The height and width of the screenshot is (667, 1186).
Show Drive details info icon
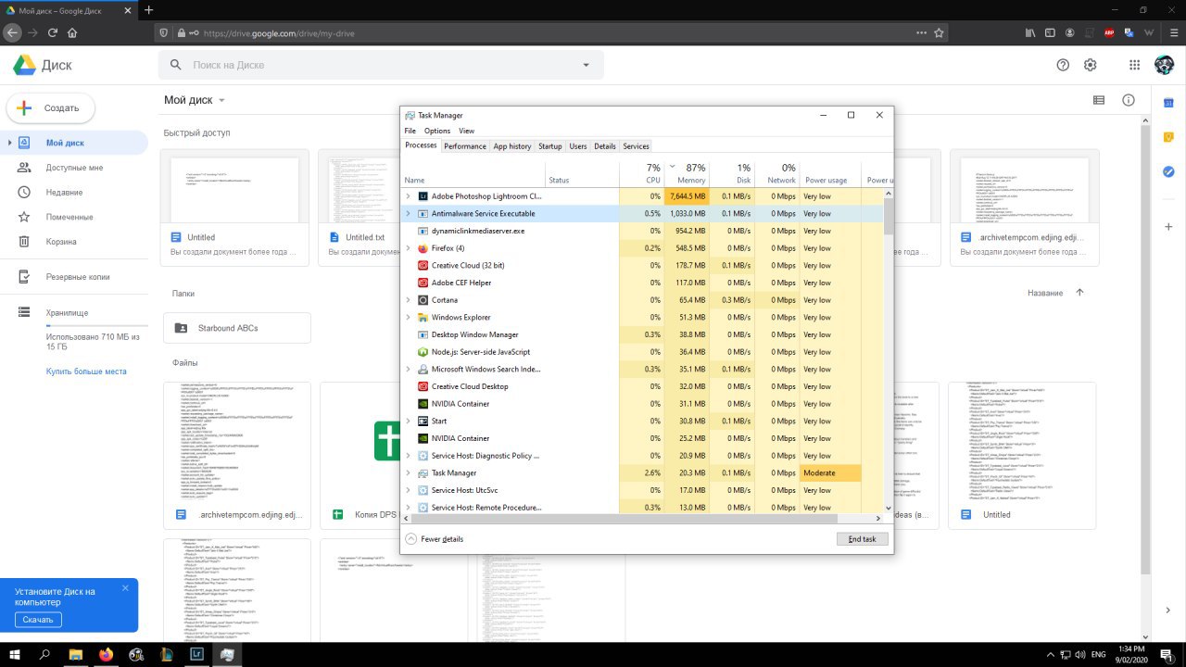point(1129,100)
